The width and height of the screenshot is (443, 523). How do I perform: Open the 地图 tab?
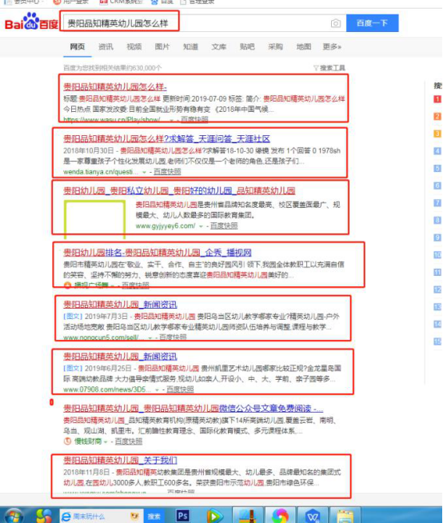304,46
